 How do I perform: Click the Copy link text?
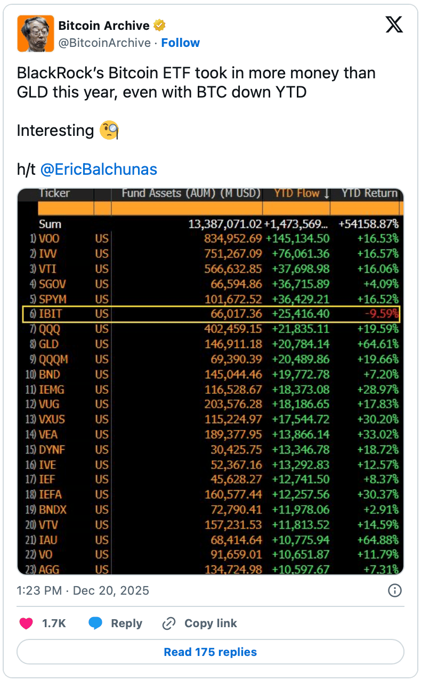[x=210, y=623]
